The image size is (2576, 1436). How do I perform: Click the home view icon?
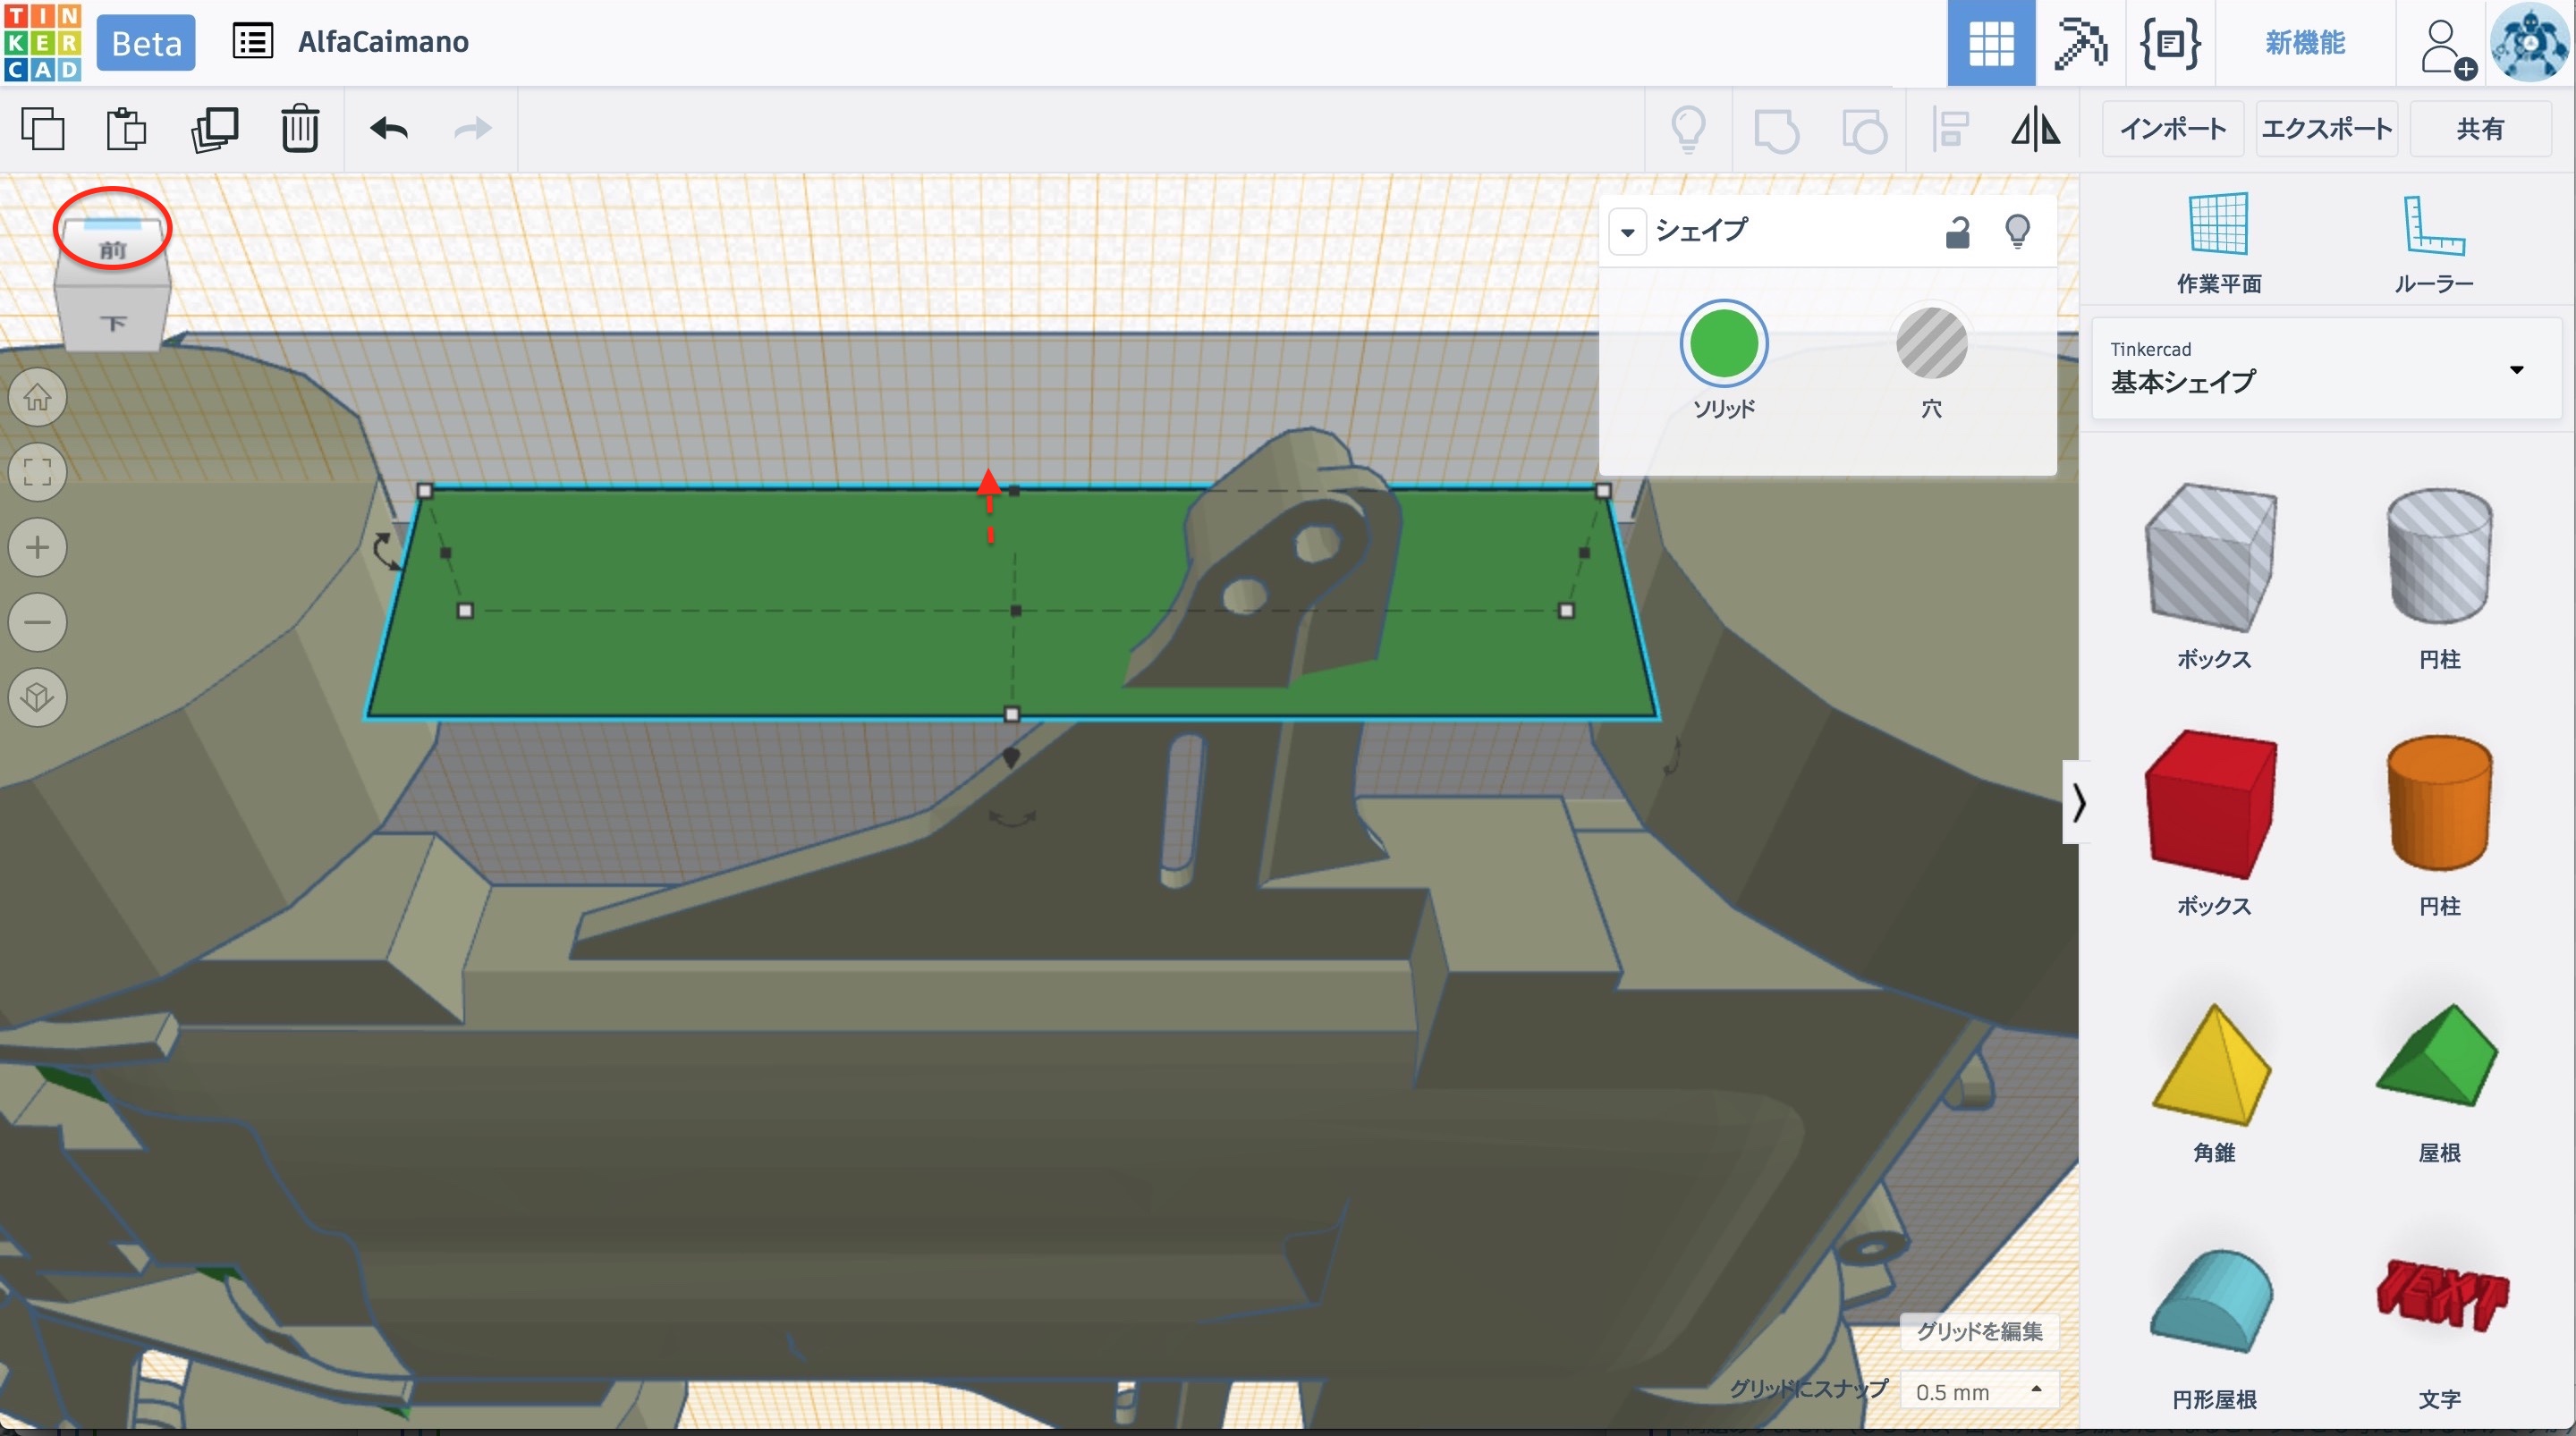(x=38, y=397)
